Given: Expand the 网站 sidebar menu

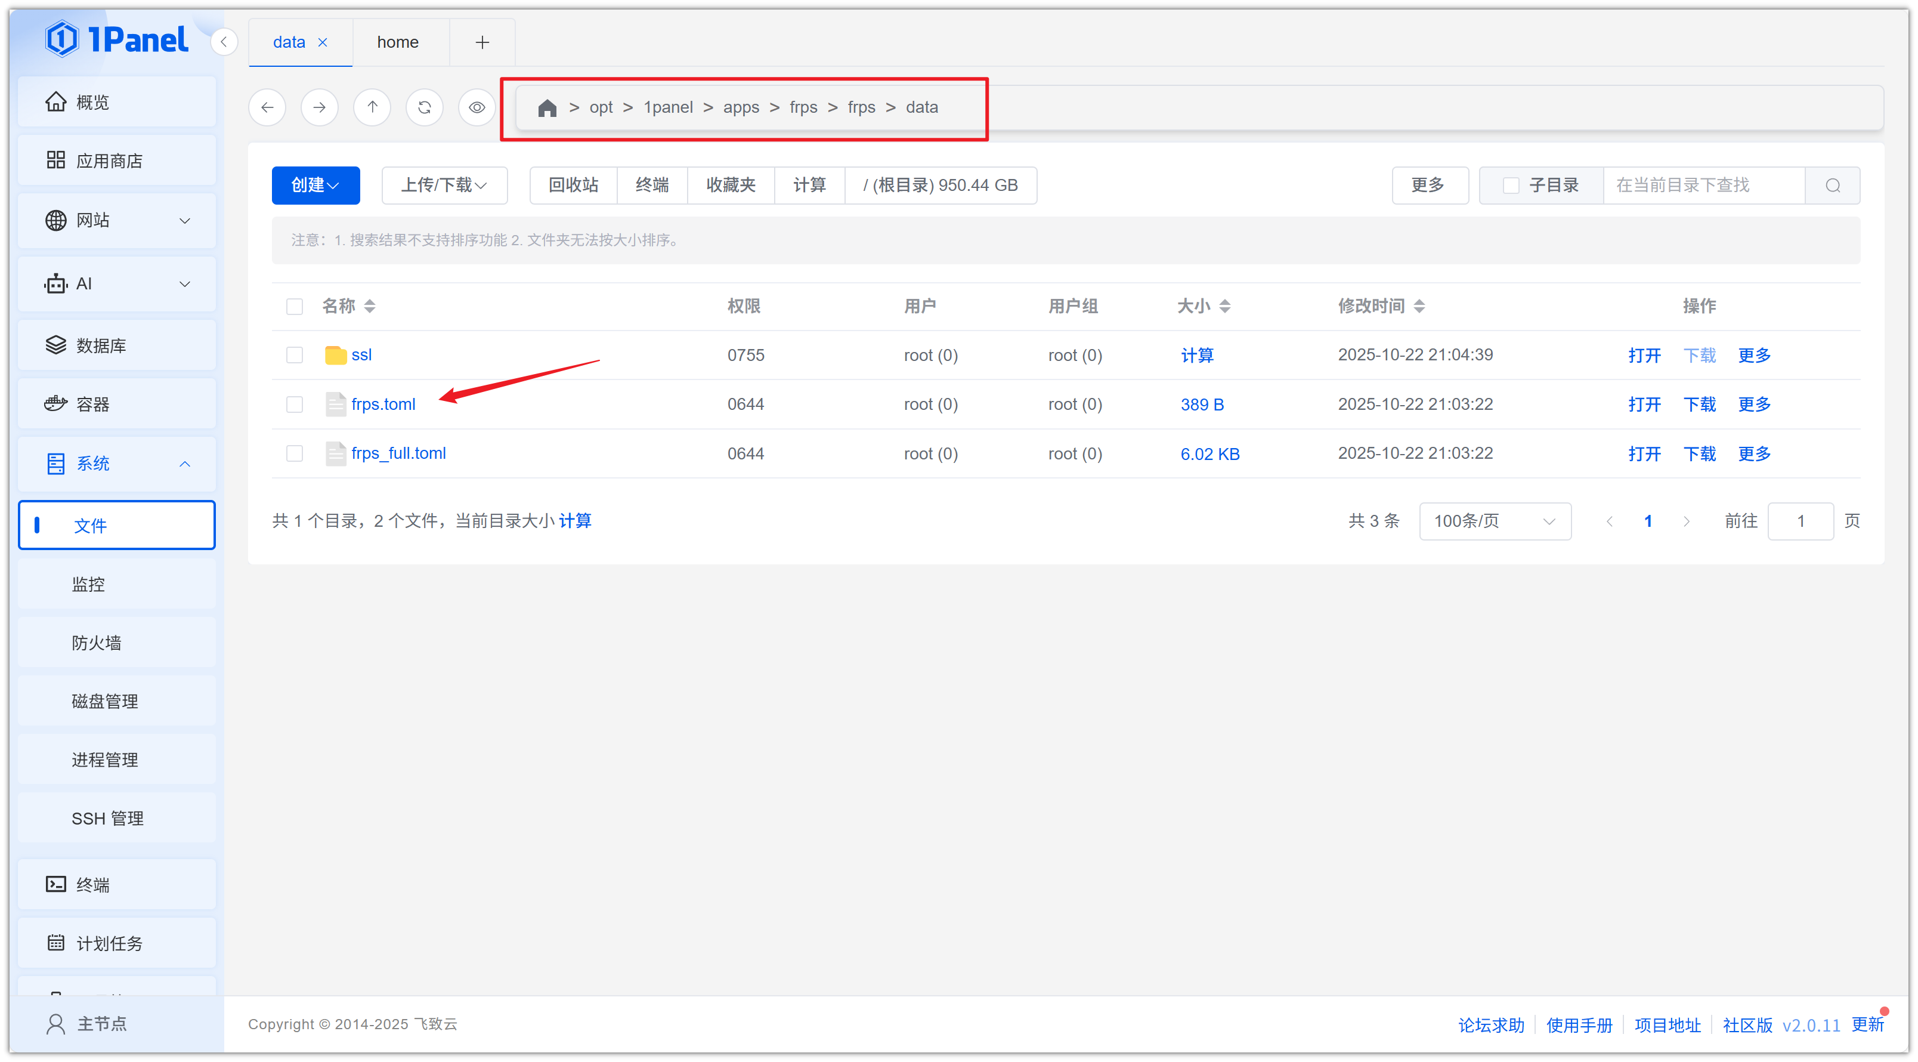Looking at the screenshot, I should [x=117, y=220].
